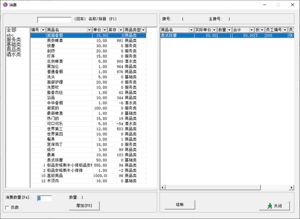Open the 数量 column dropdown
The width and height of the screenshot is (300, 219).
coord(229,30)
